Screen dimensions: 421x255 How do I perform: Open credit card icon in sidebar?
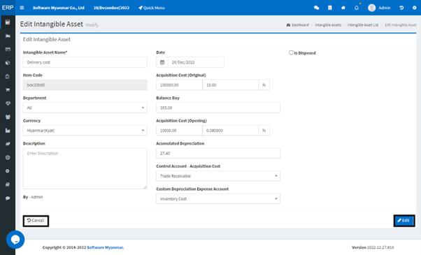pyautogui.click(x=8, y=49)
